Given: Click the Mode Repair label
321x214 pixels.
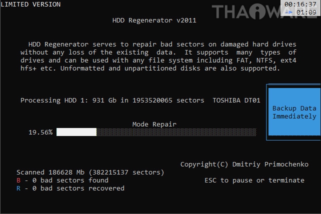Looking at the screenshot, I should coord(154,124).
